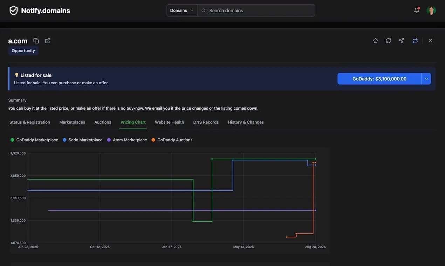Copy the a.com domain name

[36, 41]
